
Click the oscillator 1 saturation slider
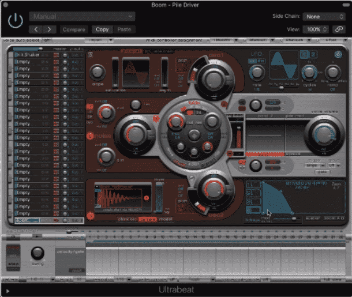[x=115, y=73]
